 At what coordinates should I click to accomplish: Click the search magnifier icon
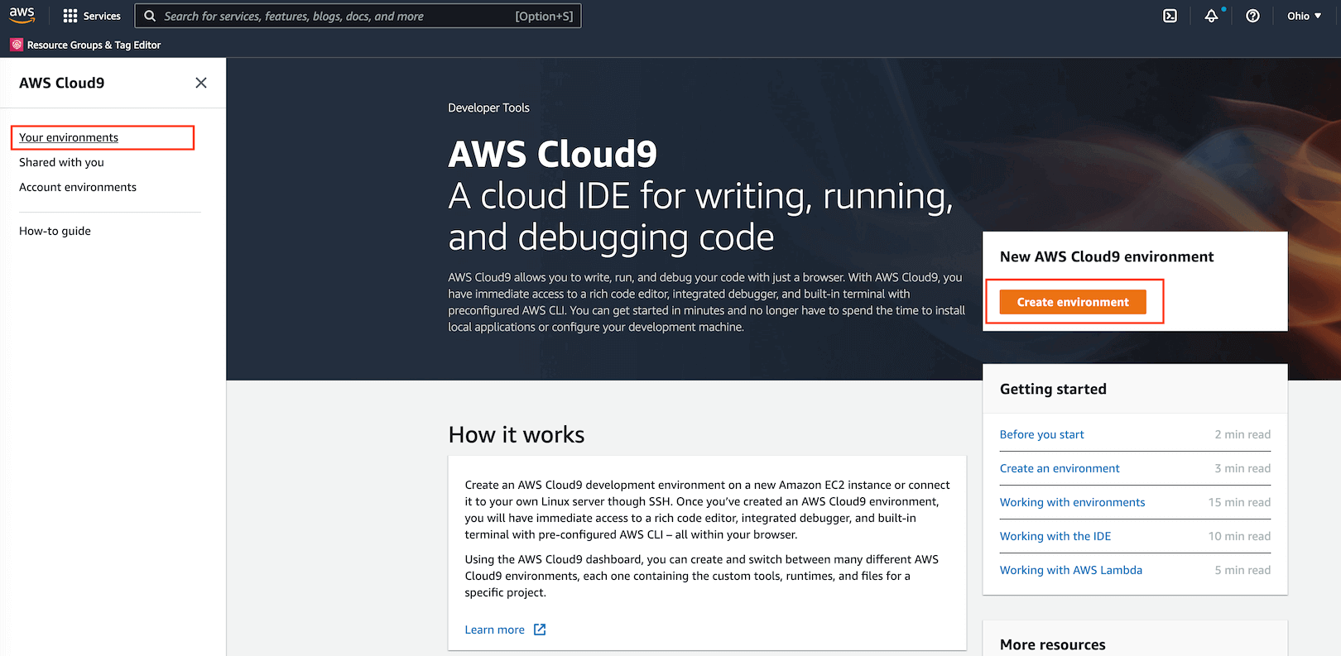[x=150, y=16]
